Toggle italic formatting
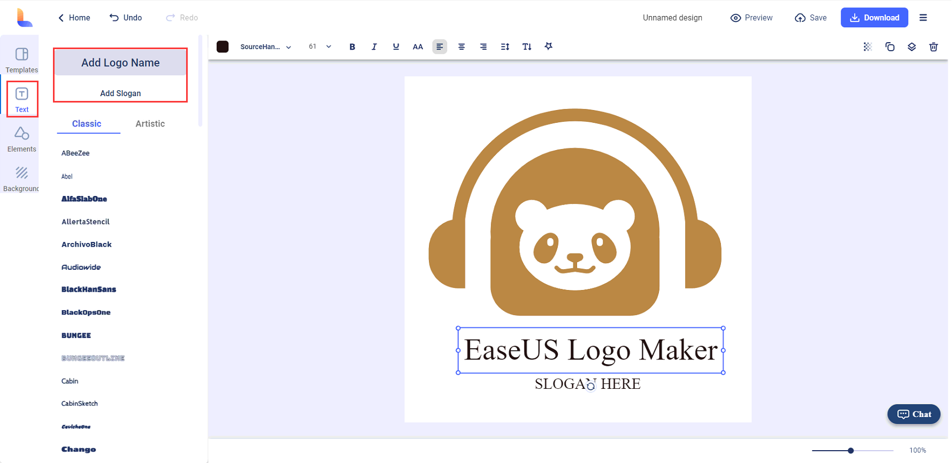Image resolution: width=952 pixels, height=463 pixels. [x=374, y=46]
